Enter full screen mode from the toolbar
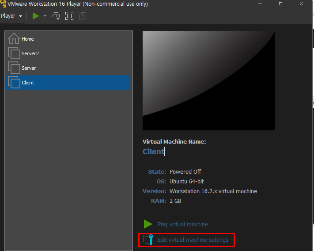This screenshot has width=314, height=251. (x=69, y=16)
